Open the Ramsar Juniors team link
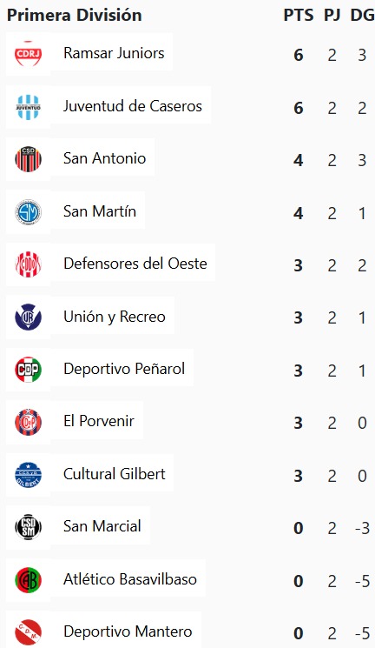The width and height of the screenshot is (375, 648). (x=114, y=53)
